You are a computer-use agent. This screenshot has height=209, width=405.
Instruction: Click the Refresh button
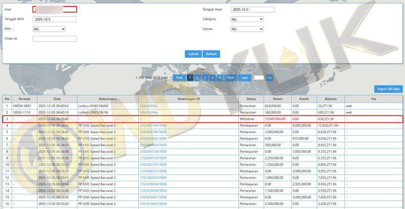[211, 54]
